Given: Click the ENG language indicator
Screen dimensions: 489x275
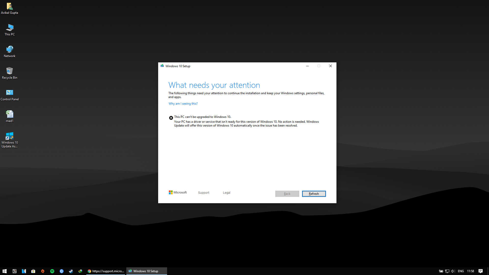Looking at the screenshot, I should click(x=461, y=271).
